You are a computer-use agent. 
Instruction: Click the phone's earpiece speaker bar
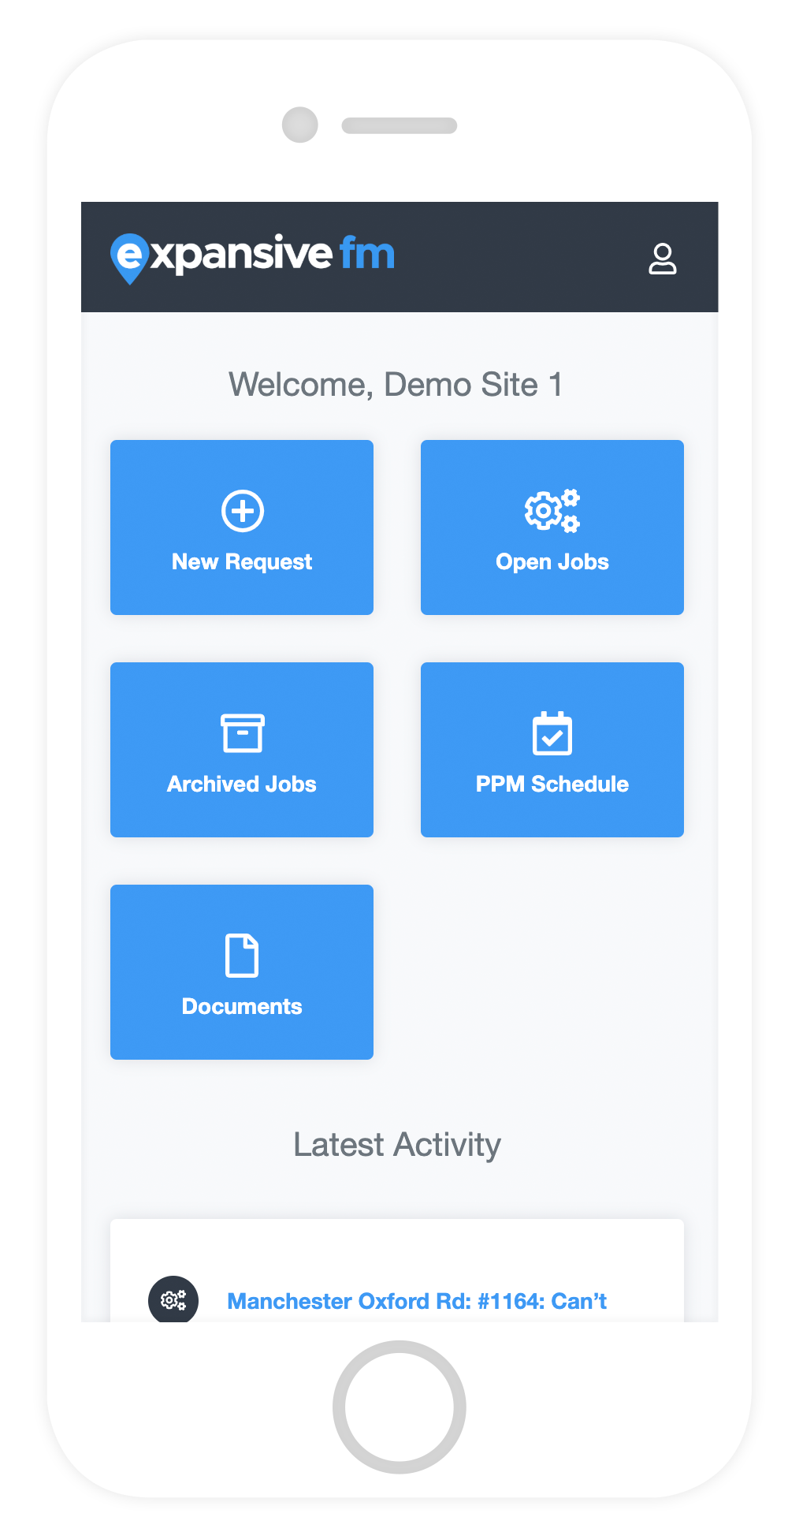pyautogui.click(x=399, y=125)
